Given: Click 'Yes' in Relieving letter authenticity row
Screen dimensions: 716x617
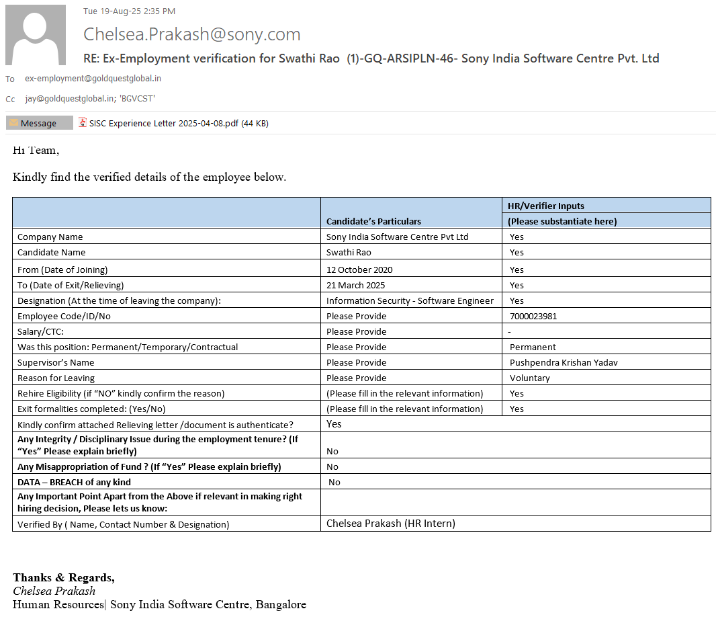Looking at the screenshot, I should click(334, 424).
